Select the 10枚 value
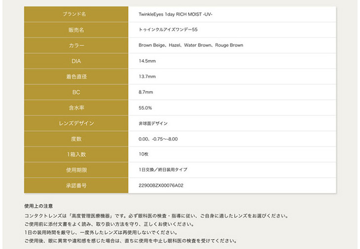Image resolution: width=360 pixels, height=249 pixels. pos(144,154)
